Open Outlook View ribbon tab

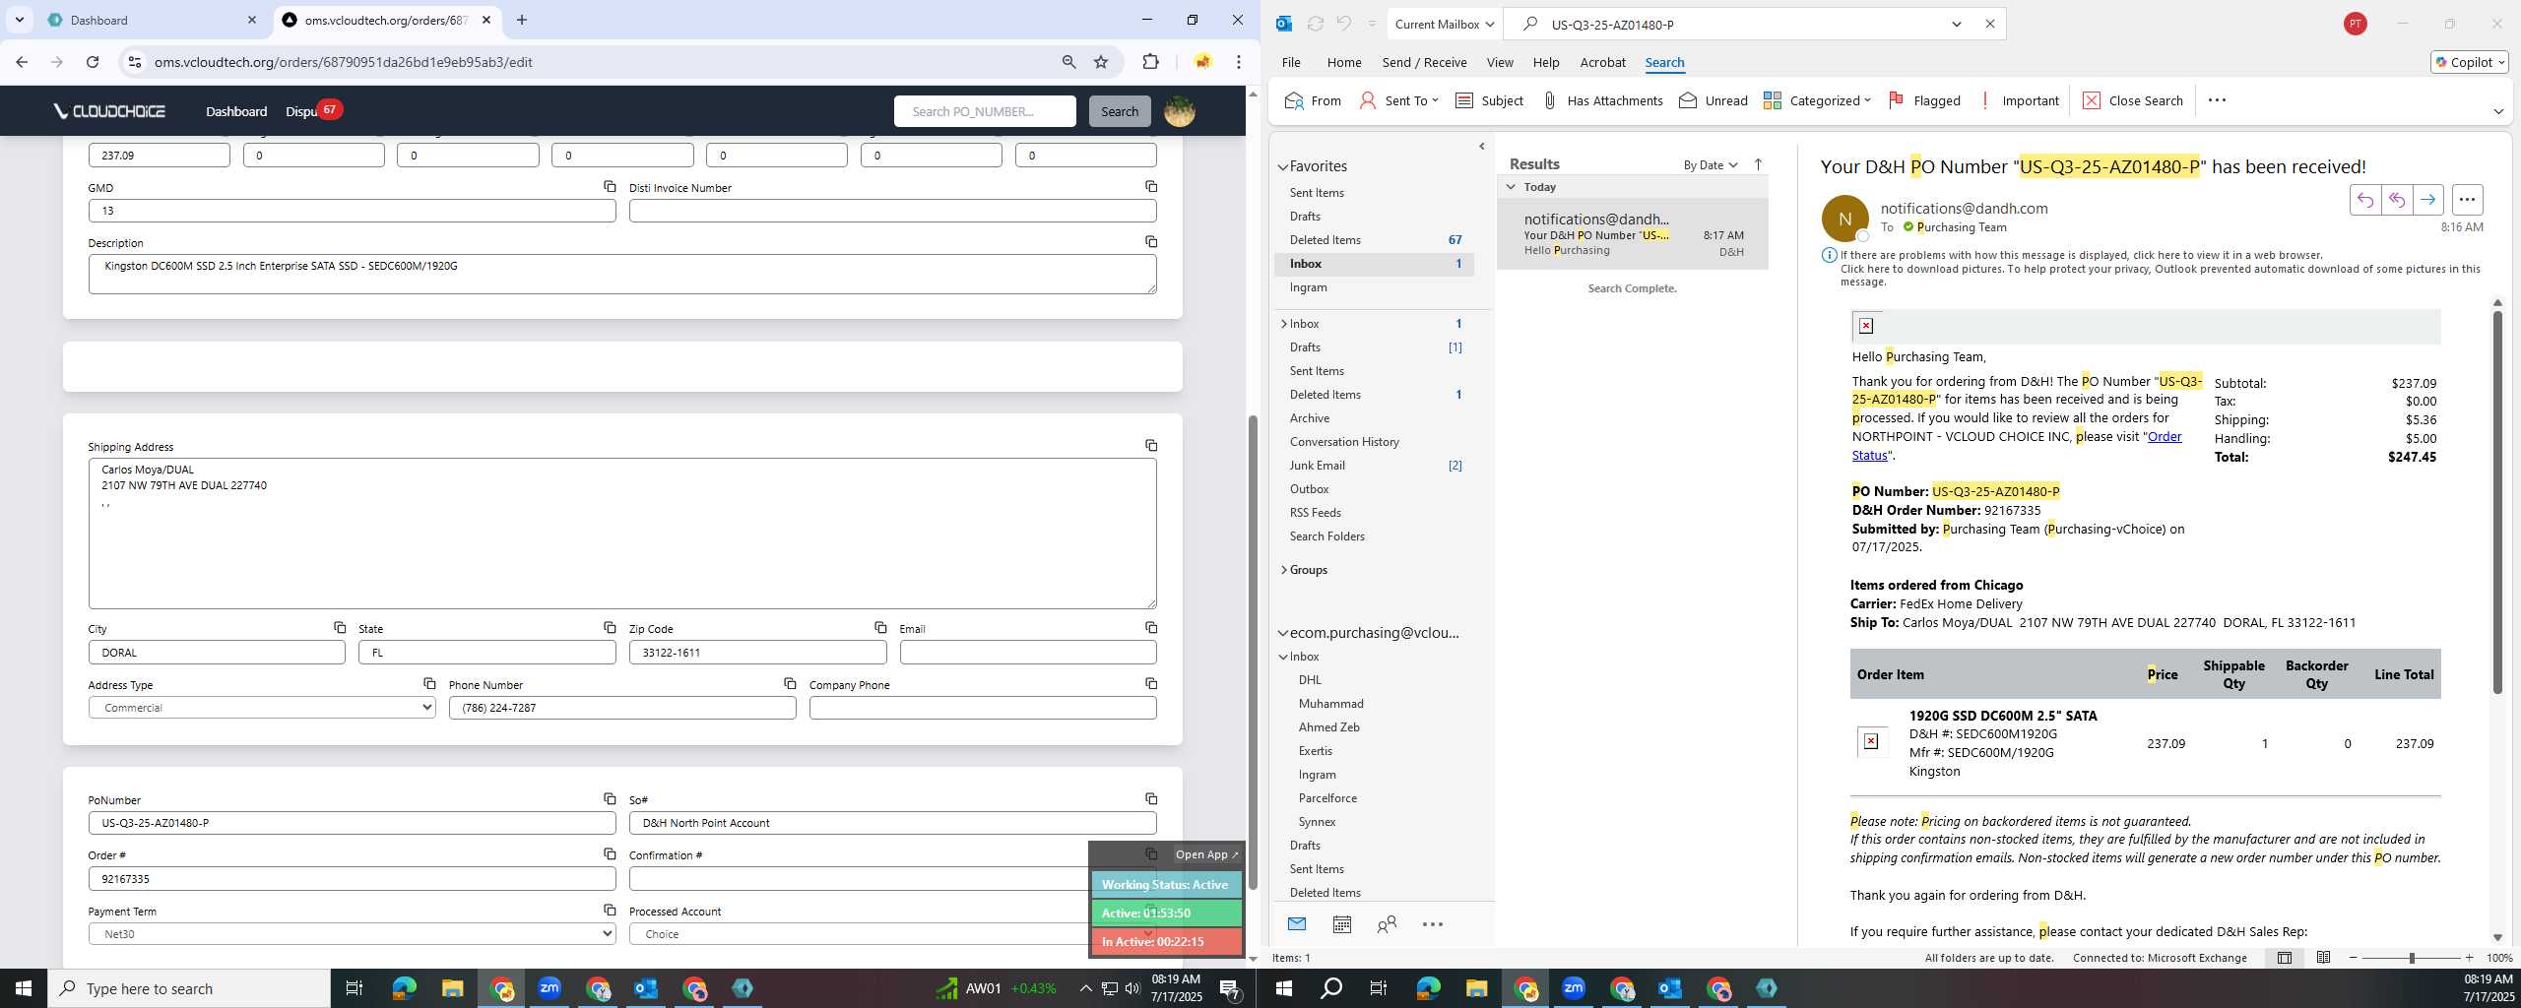[x=1500, y=62]
